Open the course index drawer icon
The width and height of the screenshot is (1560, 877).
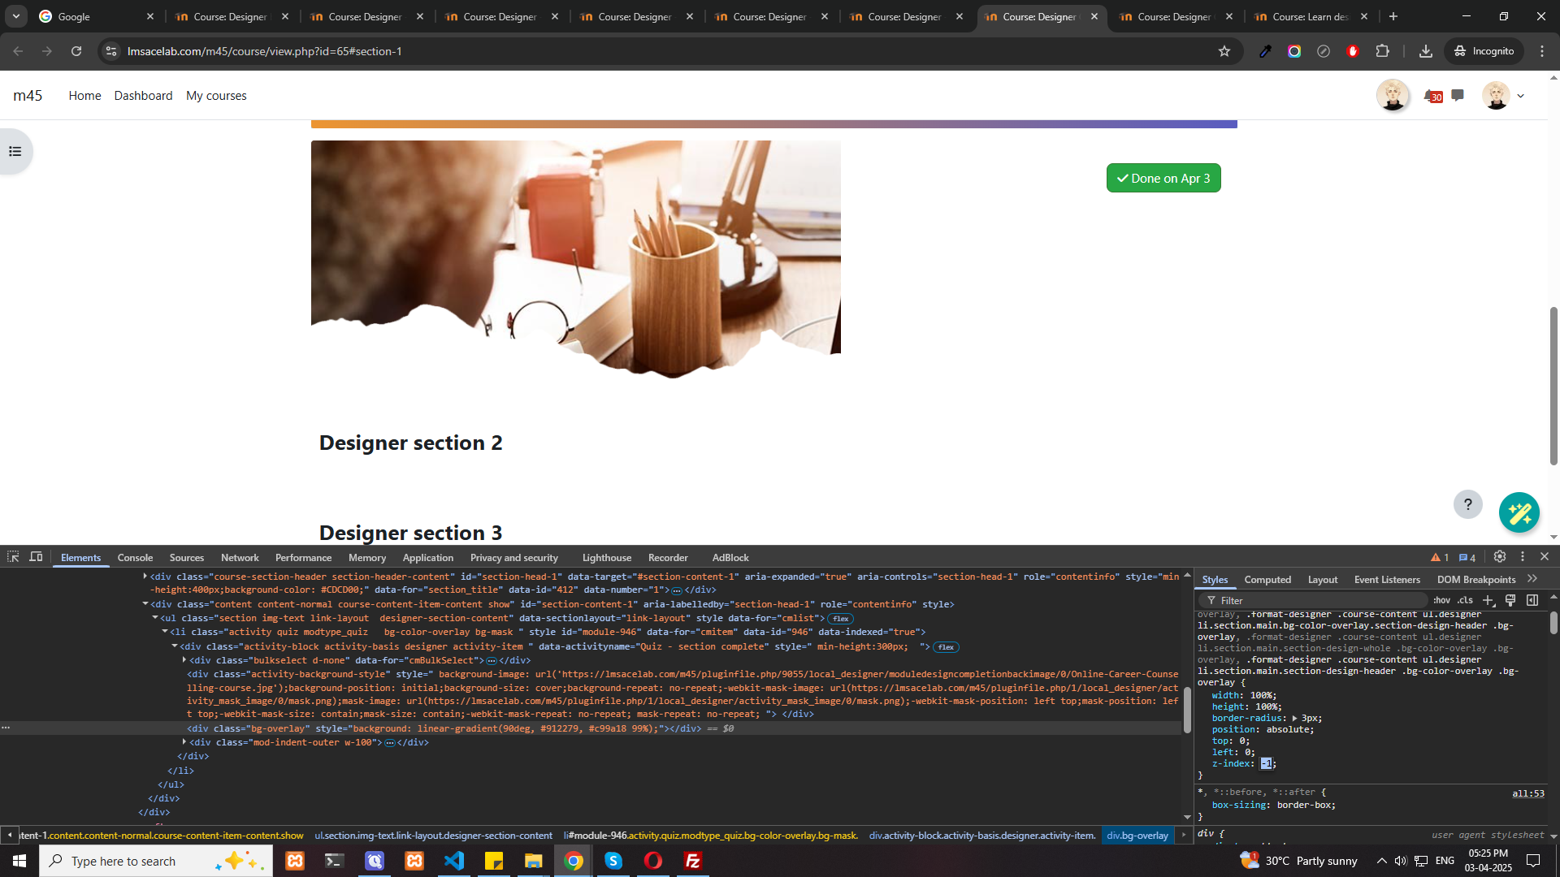(15, 152)
